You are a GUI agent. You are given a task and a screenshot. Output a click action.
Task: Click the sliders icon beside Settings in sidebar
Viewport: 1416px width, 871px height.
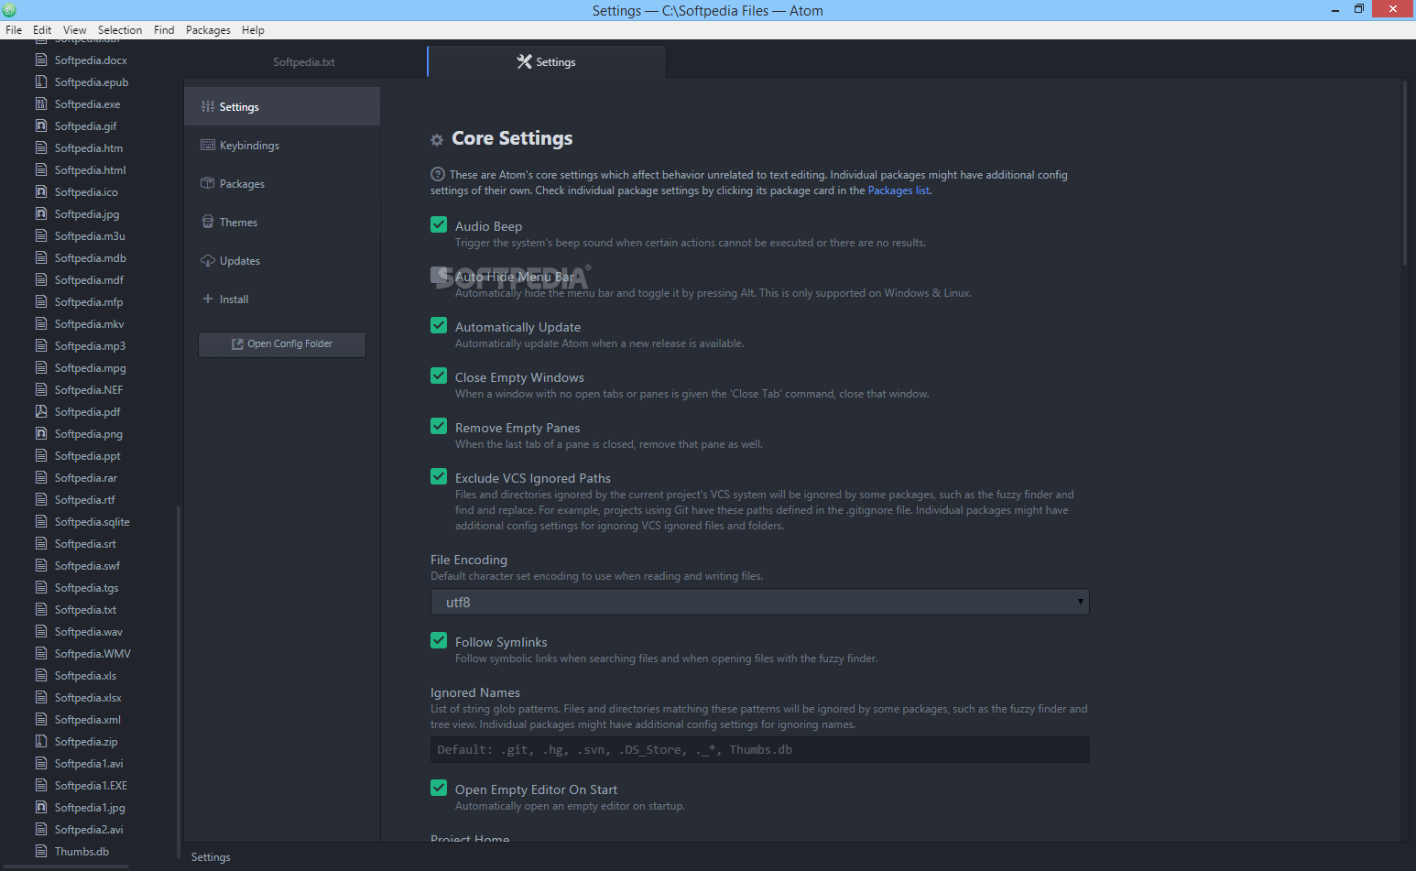[x=207, y=106]
